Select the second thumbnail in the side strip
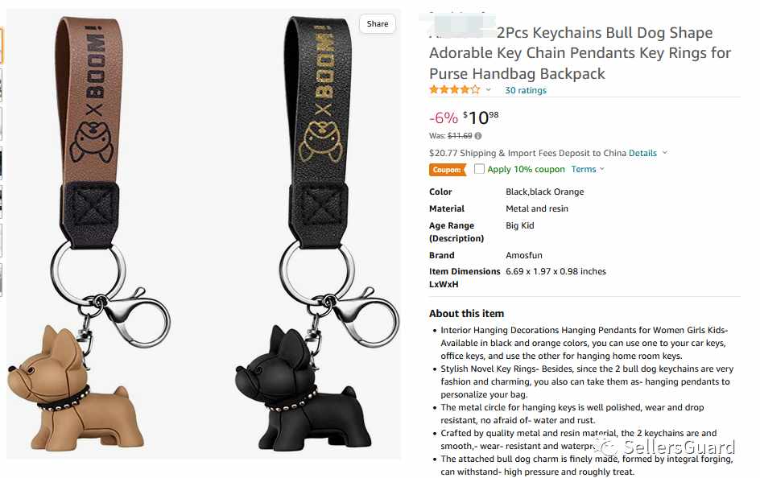 tap(1, 84)
